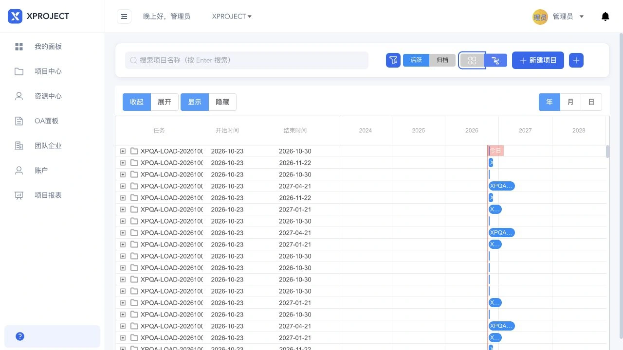Screen dimensions: 623x350
Task: Click the 任务 column header
Action: (159, 130)
